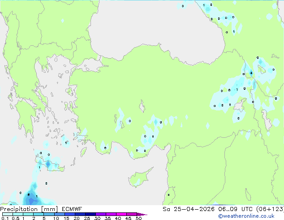Click legend value "15"
Screen dimensions: 284x220
(x=66, y=218)
